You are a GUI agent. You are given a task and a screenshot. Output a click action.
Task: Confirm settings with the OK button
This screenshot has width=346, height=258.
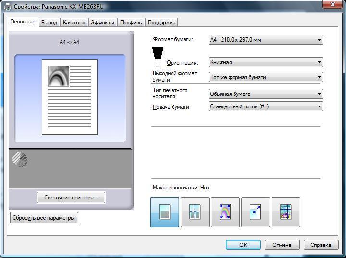243,245
